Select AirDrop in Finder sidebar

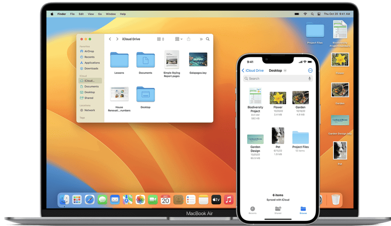pos(89,51)
